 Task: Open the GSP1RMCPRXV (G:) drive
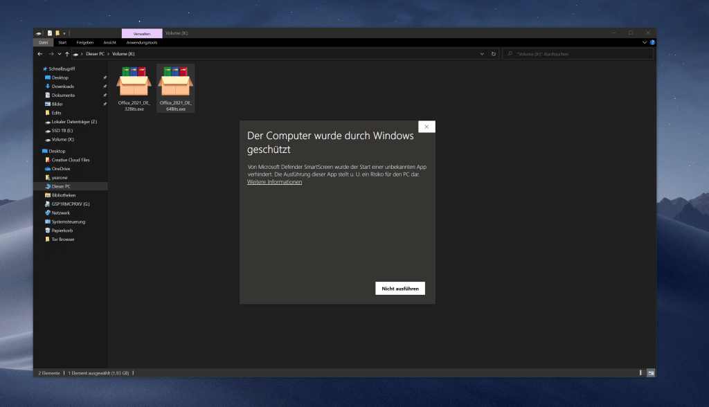point(70,204)
